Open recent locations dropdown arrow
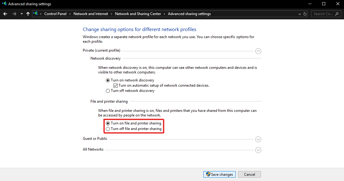 22,14
